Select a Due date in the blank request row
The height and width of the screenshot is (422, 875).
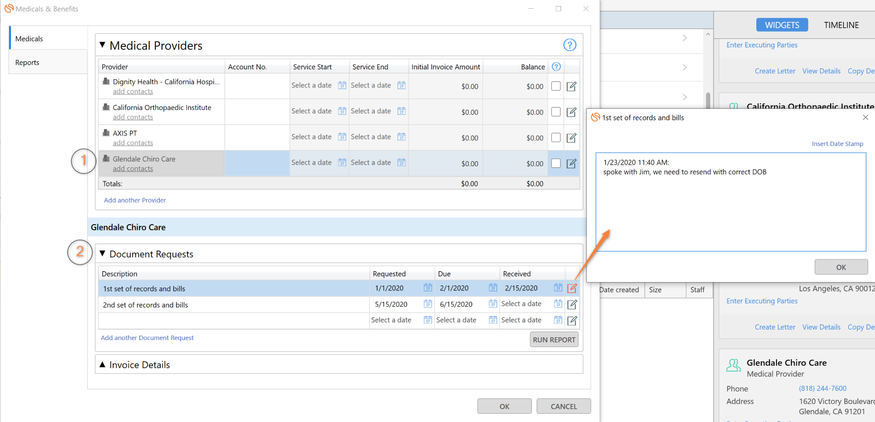click(456, 320)
